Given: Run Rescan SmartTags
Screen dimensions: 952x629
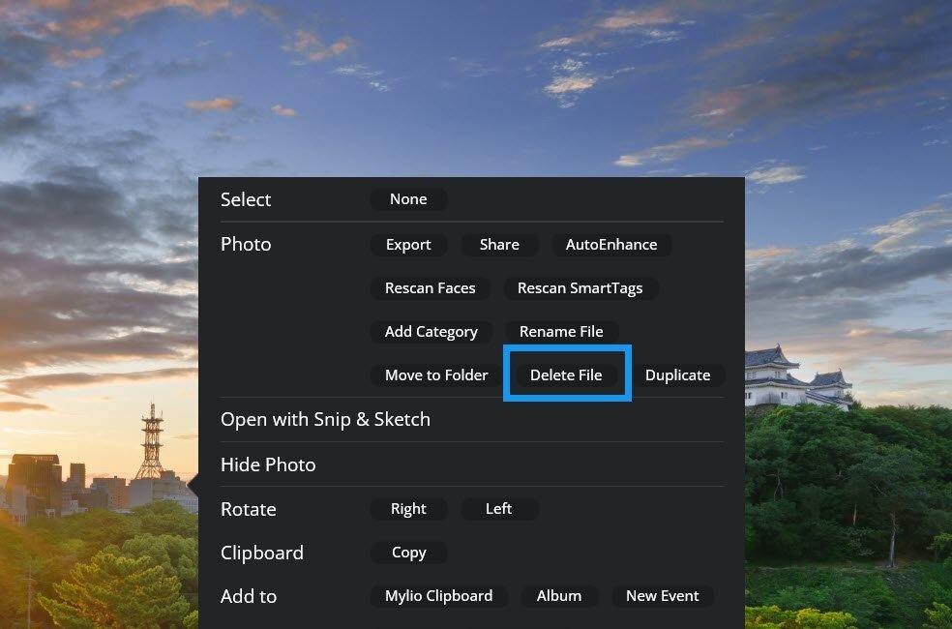Looking at the screenshot, I should coord(580,288).
